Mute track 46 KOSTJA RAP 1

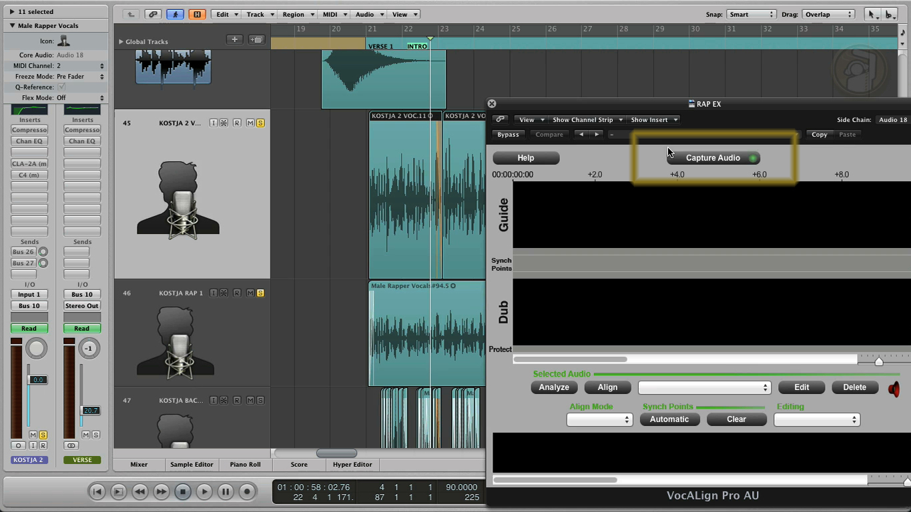pyautogui.click(x=250, y=293)
